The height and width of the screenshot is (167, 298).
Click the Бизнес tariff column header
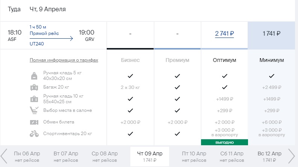(x=130, y=60)
